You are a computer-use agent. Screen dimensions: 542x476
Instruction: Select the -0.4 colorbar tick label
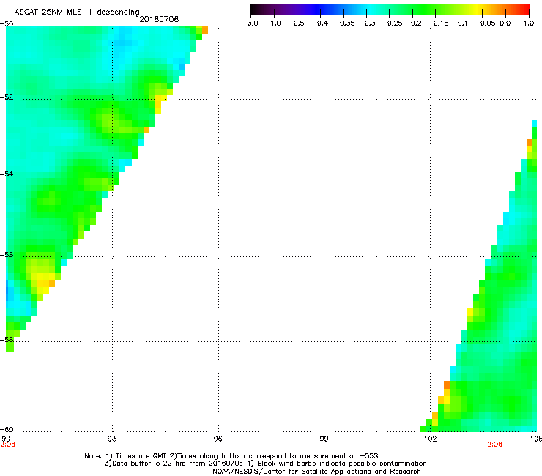click(320, 23)
